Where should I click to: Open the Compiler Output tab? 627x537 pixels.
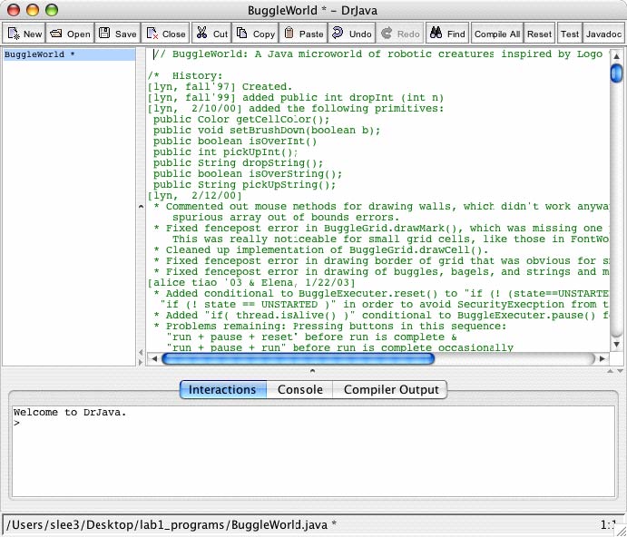(x=390, y=389)
